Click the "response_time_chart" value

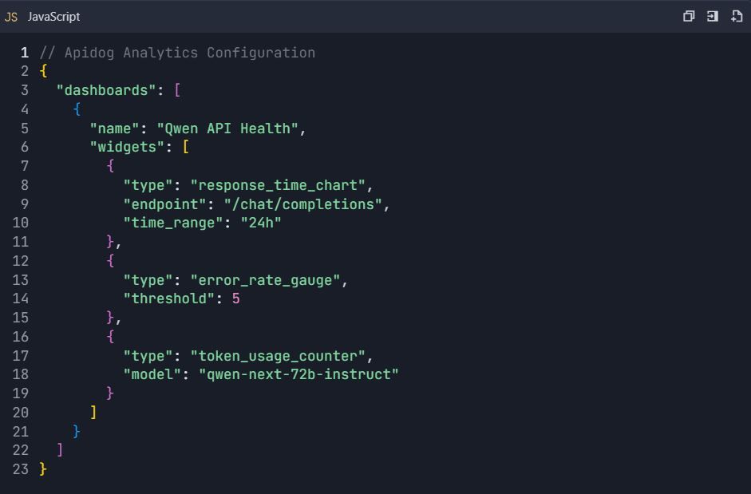(x=278, y=185)
